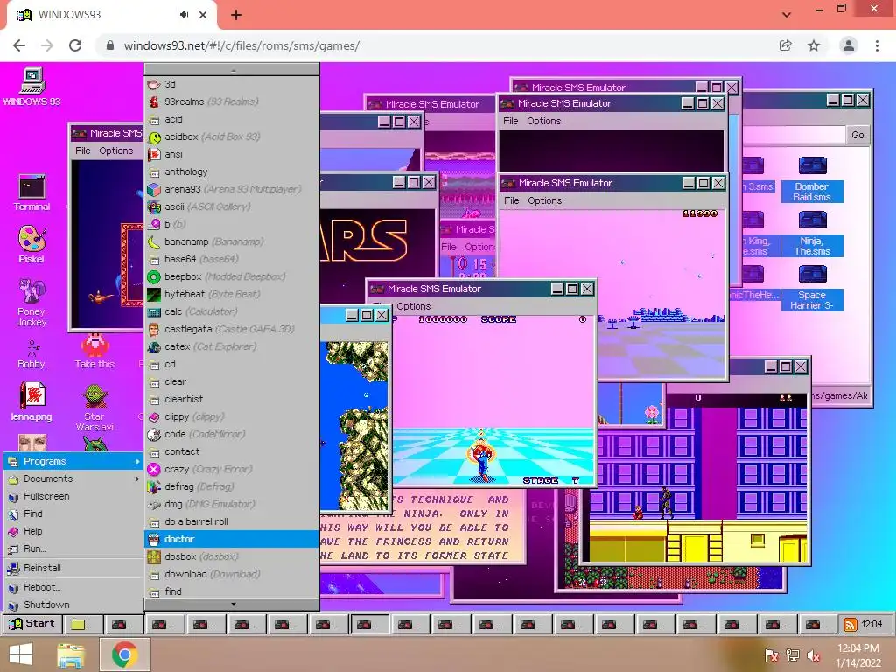
Task: Click the address bar URL field
Action: coord(434,45)
